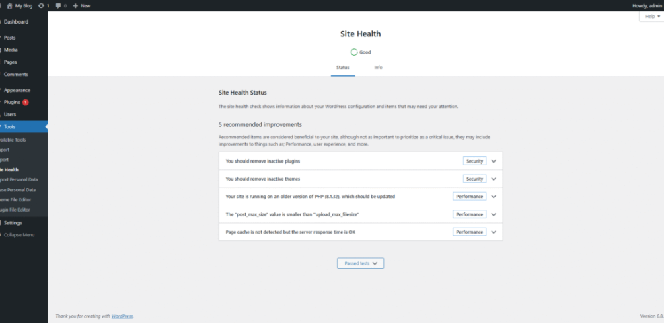Click the updates icon showing 1
The height and width of the screenshot is (323, 664).
[x=41, y=6]
